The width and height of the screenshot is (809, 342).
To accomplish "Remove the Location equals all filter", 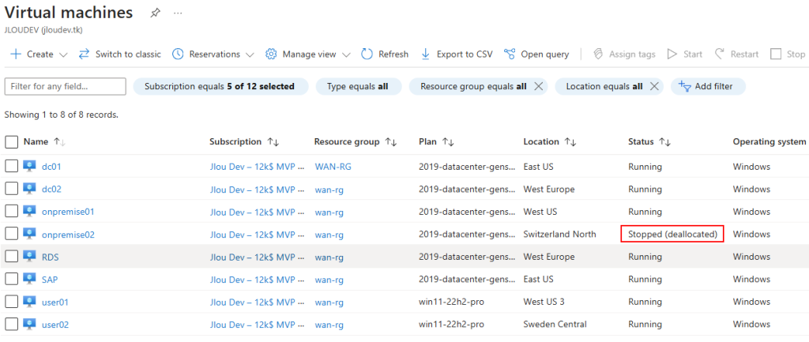I will [654, 87].
